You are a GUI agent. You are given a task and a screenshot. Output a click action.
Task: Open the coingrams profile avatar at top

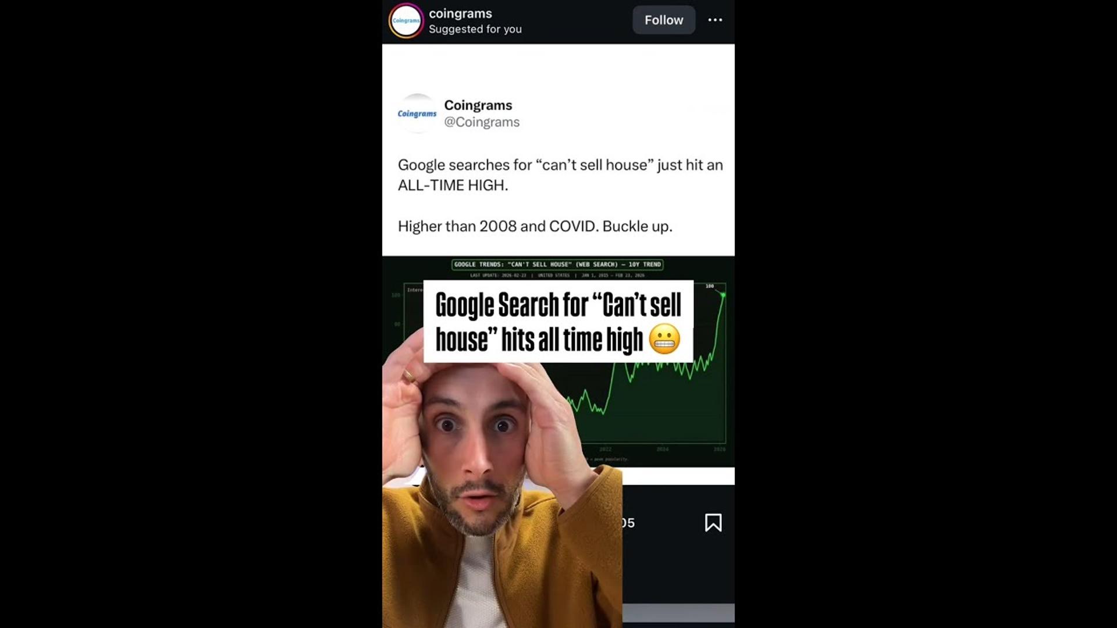coord(405,20)
